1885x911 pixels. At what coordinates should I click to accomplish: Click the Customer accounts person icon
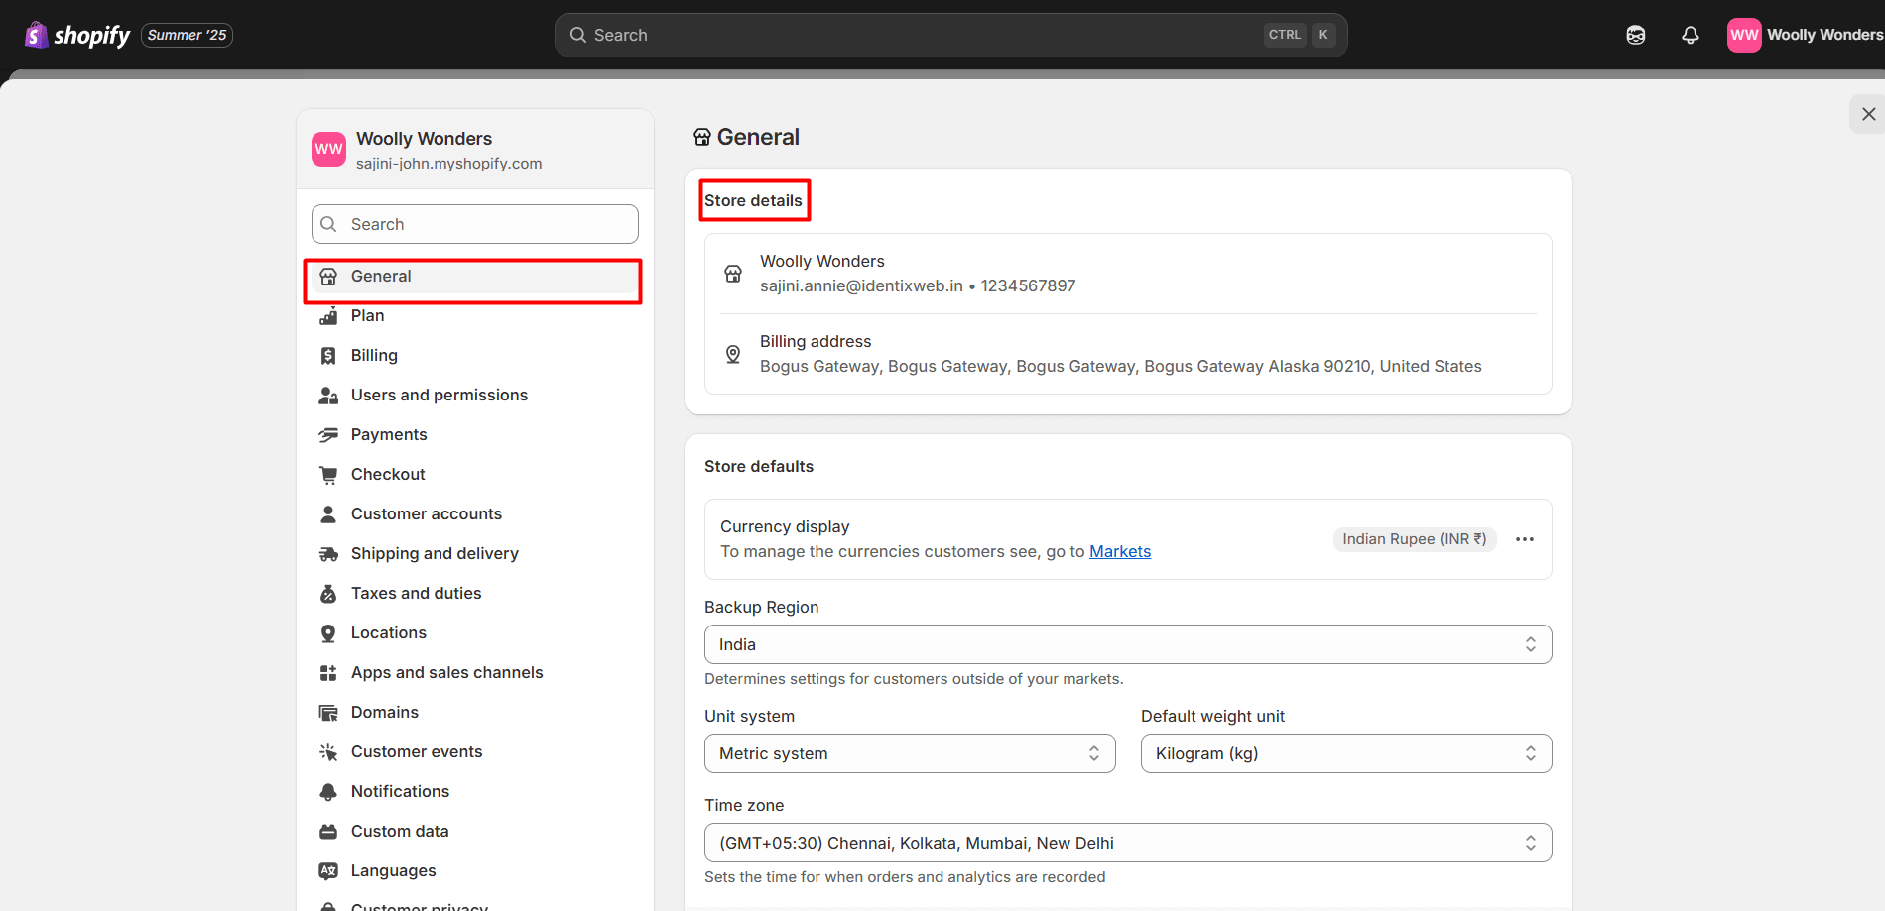pos(328,514)
